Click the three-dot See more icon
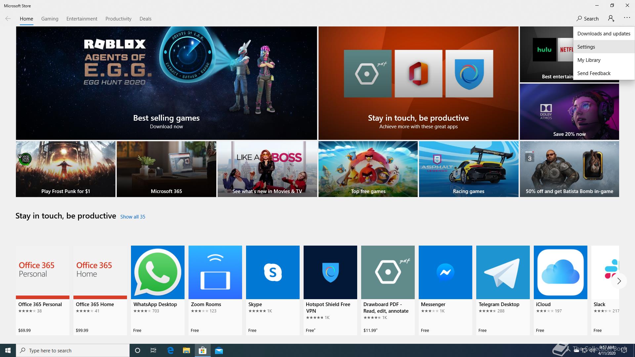Image resolution: width=635 pixels, height=357 pixels. pyautogui.click(x=627, y=18)
